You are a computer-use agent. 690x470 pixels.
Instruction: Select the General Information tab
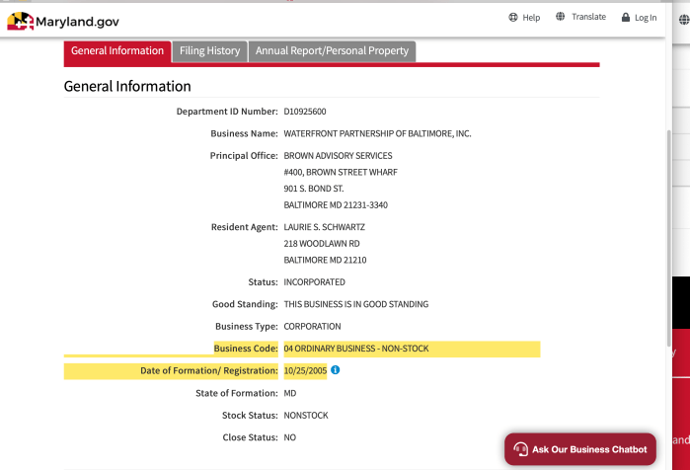click(117, 51)
